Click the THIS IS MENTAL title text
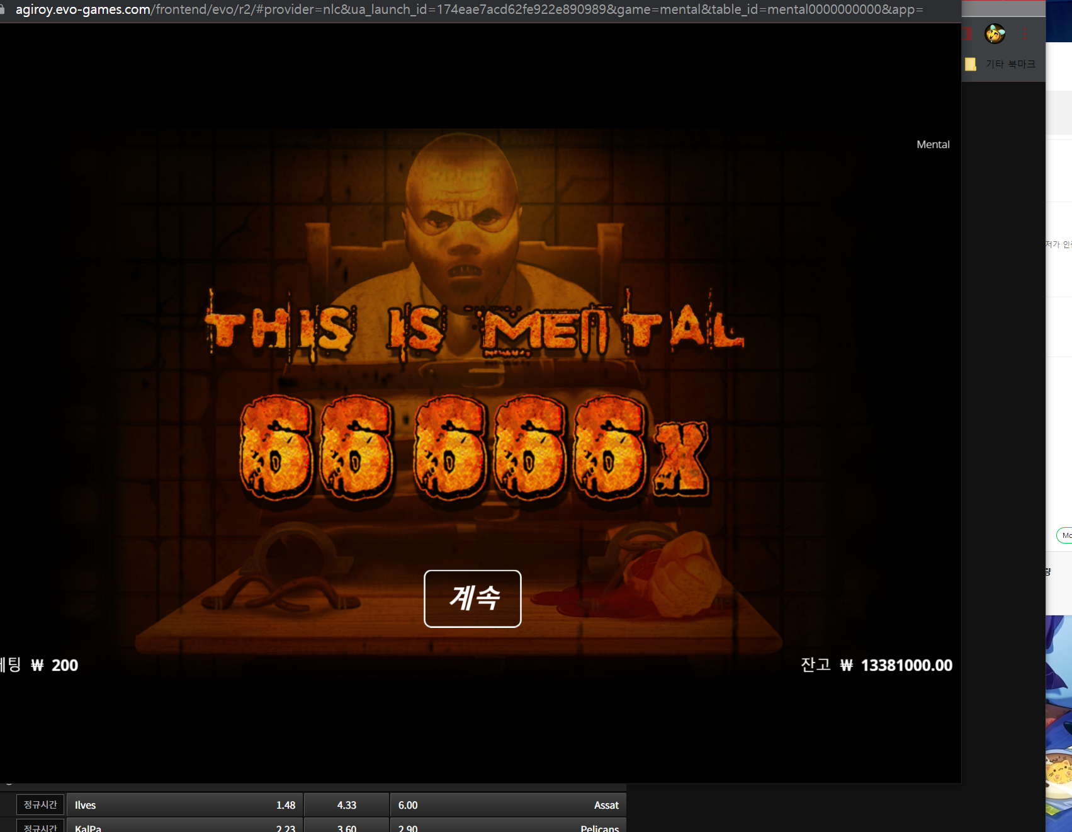The image size is (1072, 832). point(475,328)
